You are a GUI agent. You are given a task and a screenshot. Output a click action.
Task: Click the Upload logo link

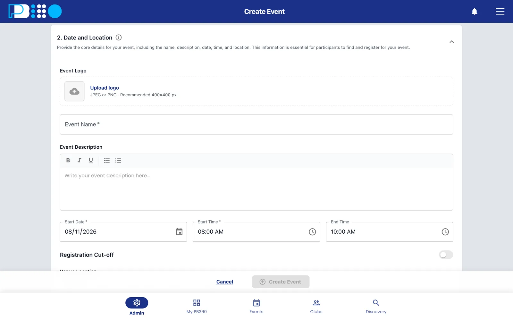coord(105,88)
